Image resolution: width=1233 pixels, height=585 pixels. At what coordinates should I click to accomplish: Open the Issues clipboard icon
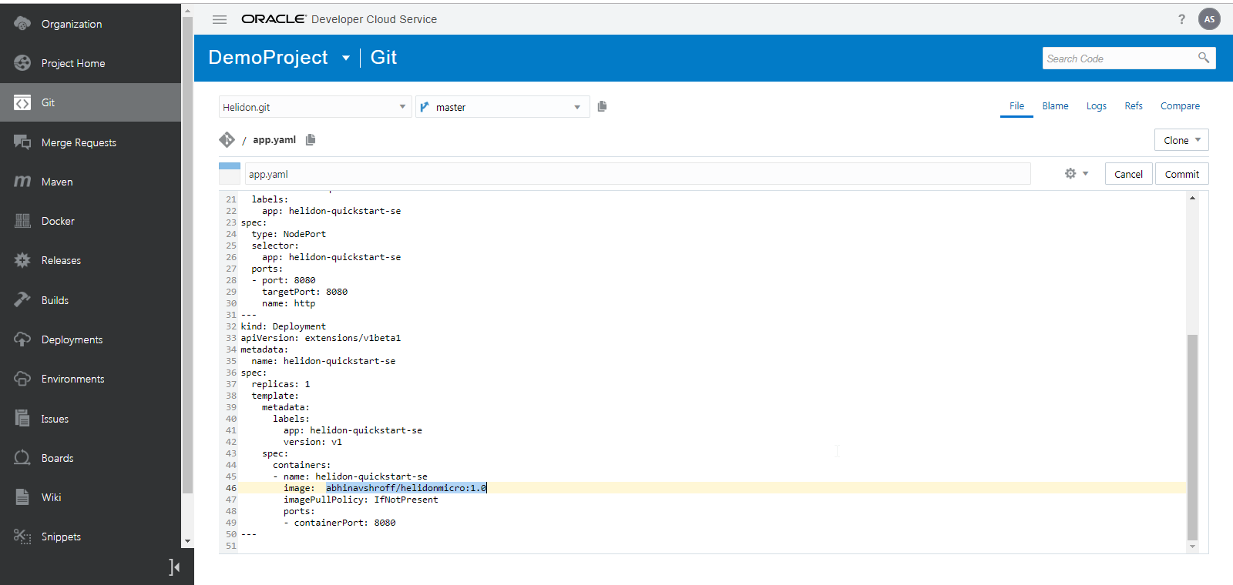pyautogui.click(x=22, y=419)
